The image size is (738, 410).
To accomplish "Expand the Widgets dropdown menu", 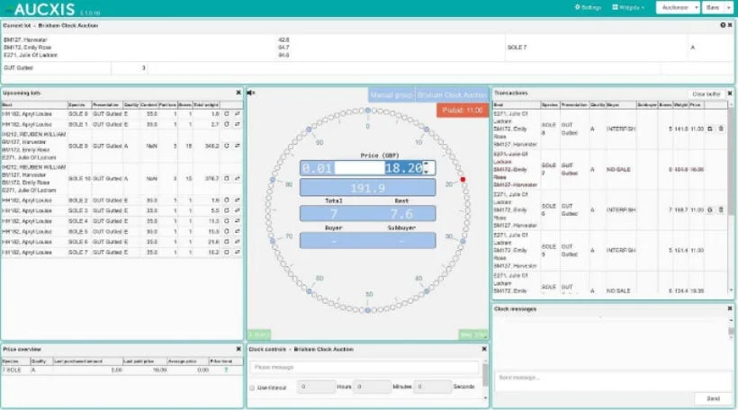I will [628, 7].
